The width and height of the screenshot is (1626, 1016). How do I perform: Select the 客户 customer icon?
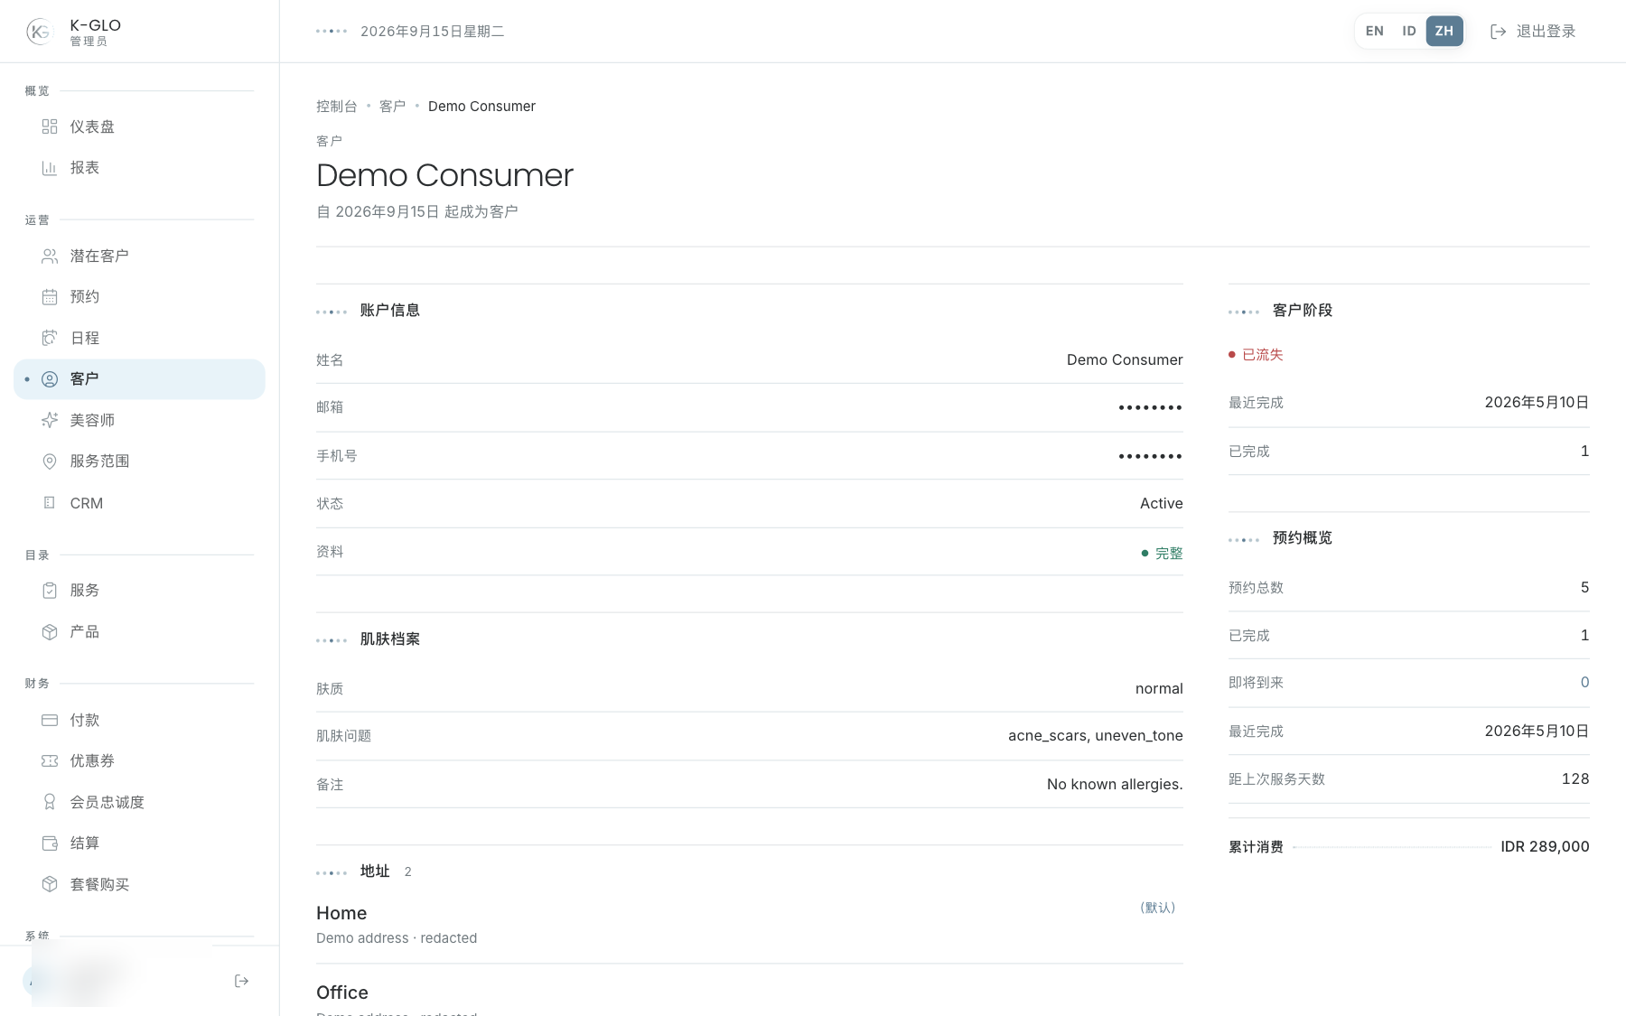50,379
